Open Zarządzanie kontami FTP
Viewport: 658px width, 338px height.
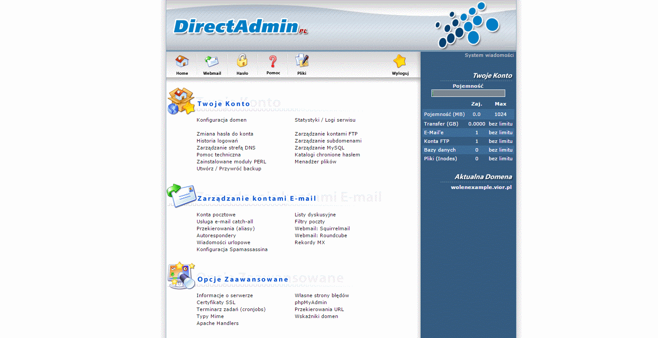pyautogui.click(x=326, y=134)
